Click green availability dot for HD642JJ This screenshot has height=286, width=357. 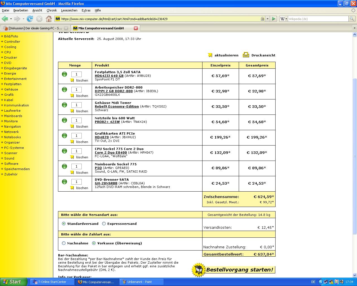coord(64,74)
